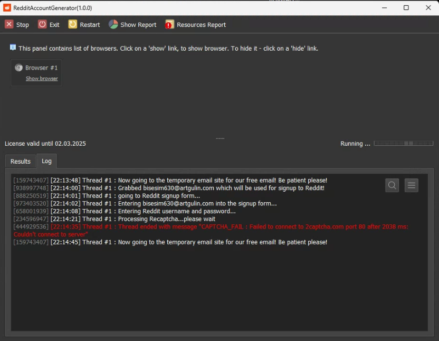
Task: Click the blue info icon in browser panel
Action: (x=13, y=48)
